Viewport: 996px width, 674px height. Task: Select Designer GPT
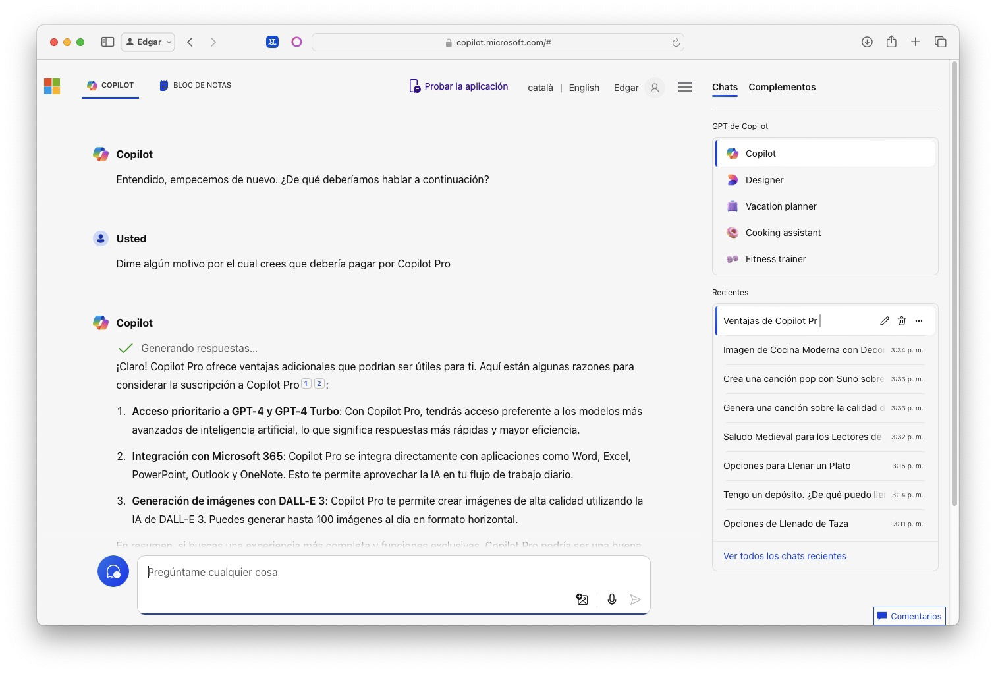[x=825, y=180]
